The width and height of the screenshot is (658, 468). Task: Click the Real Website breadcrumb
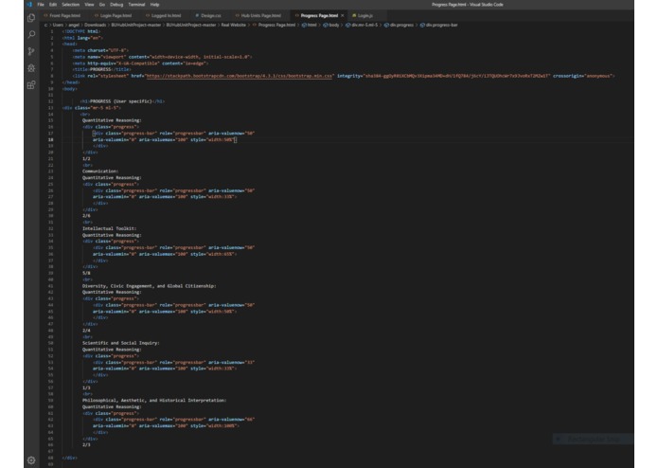pyautogui.click(x=233, y=26)
